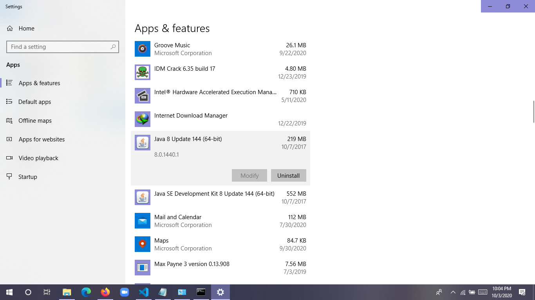The height and width of the screenshot is (300, 535).
Task: Click the Intel Hardware Accelerated Execution Manager icon
Action: coord(143,96)
